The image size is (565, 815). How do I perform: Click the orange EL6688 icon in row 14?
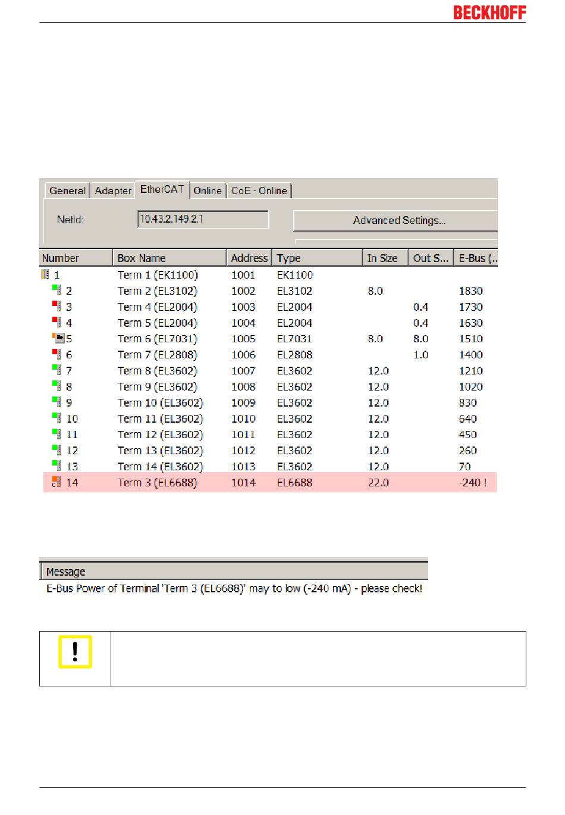[56, 482]
